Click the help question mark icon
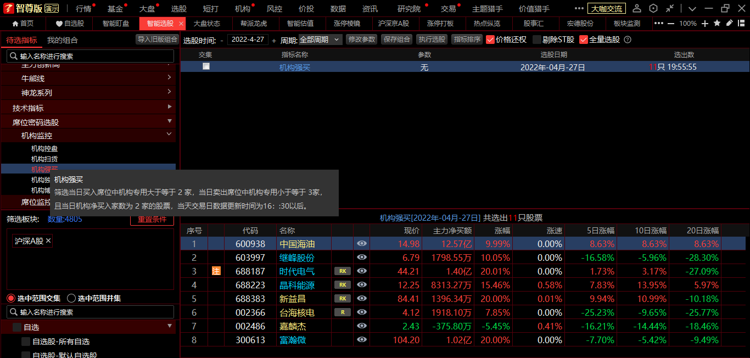Screen dimensions: 750x358 click(x=628, y=40)
